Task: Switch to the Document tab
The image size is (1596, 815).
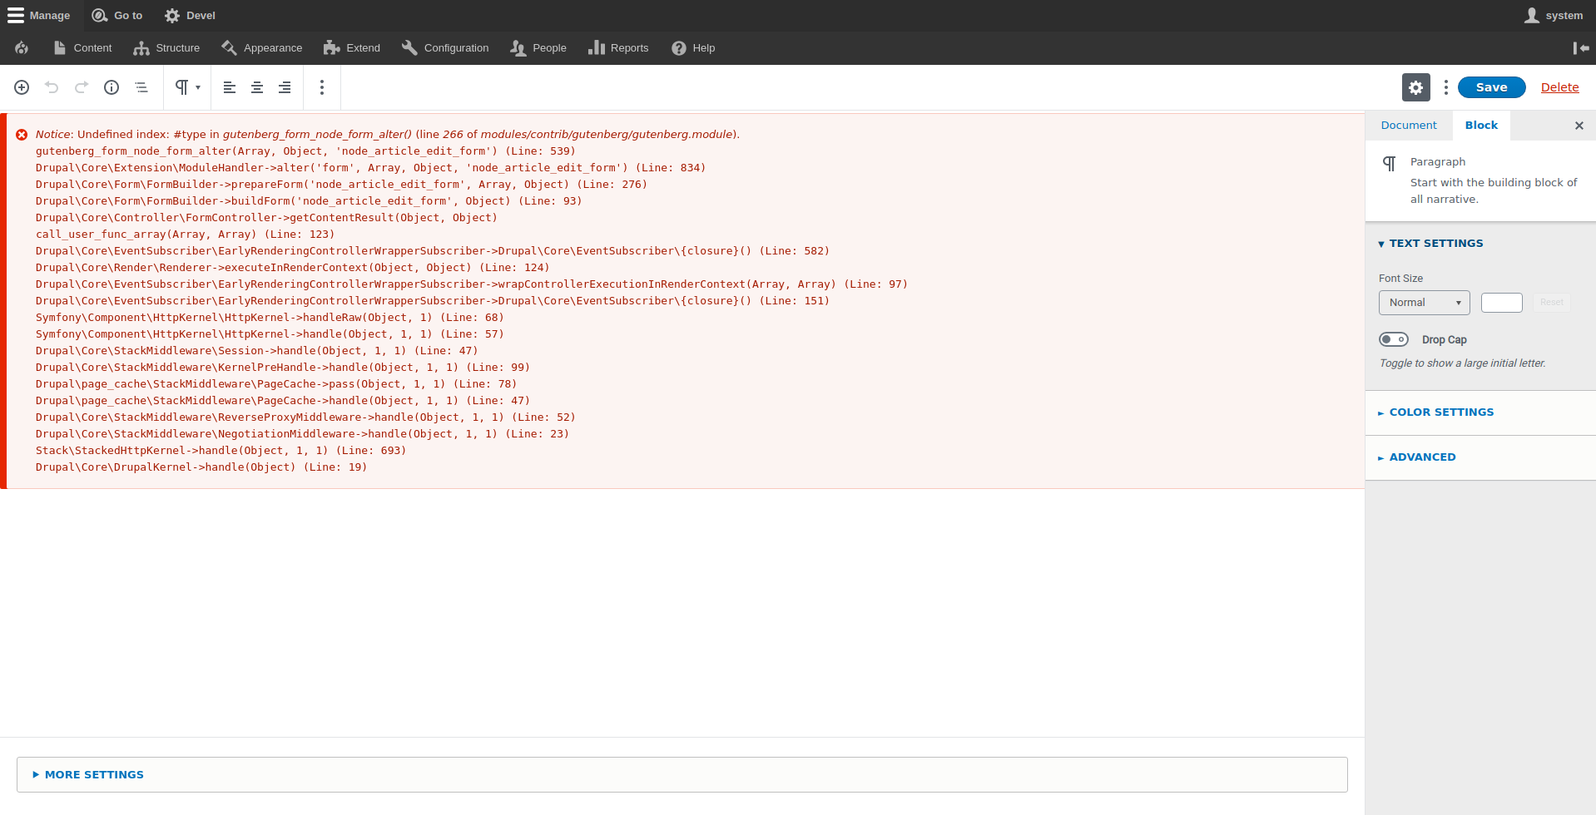Action: [x=1408, y=125]
